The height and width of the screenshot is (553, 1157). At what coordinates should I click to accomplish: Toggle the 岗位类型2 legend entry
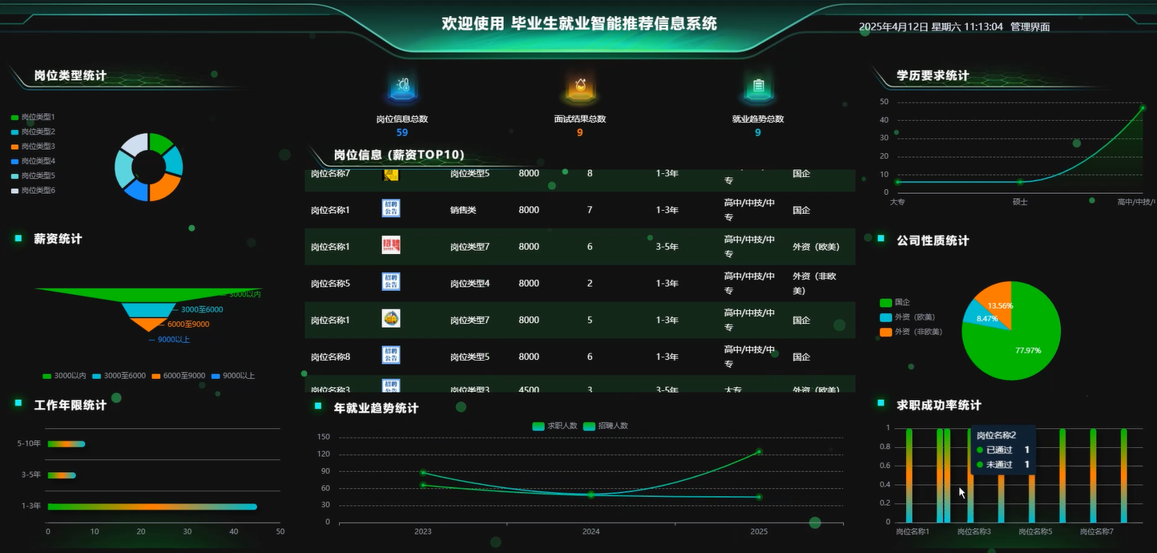(33, 131)
